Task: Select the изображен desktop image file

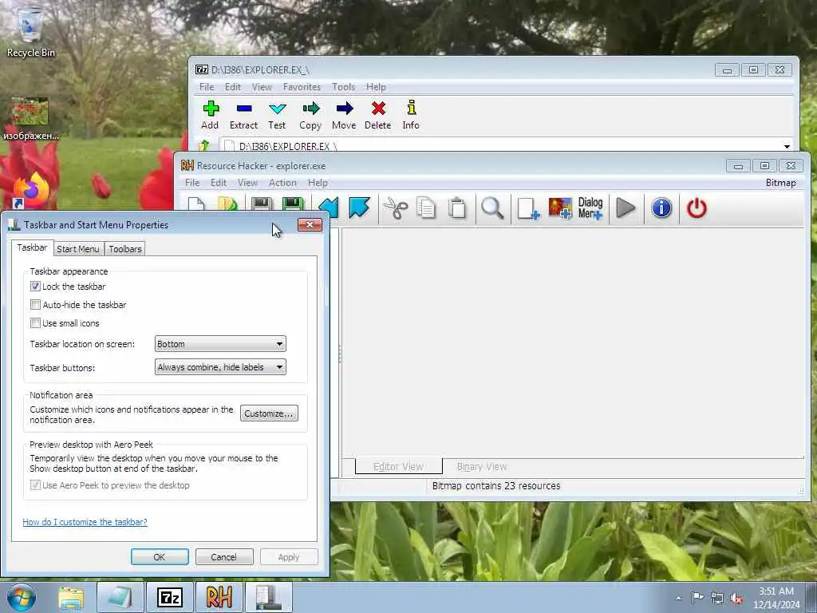Action: [x=31, y=118]
